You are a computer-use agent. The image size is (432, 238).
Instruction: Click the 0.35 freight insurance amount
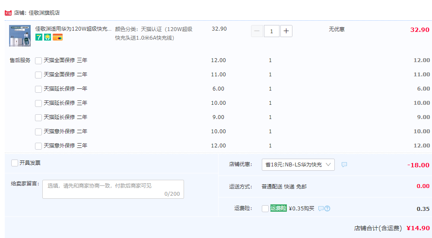click(423, 209)
